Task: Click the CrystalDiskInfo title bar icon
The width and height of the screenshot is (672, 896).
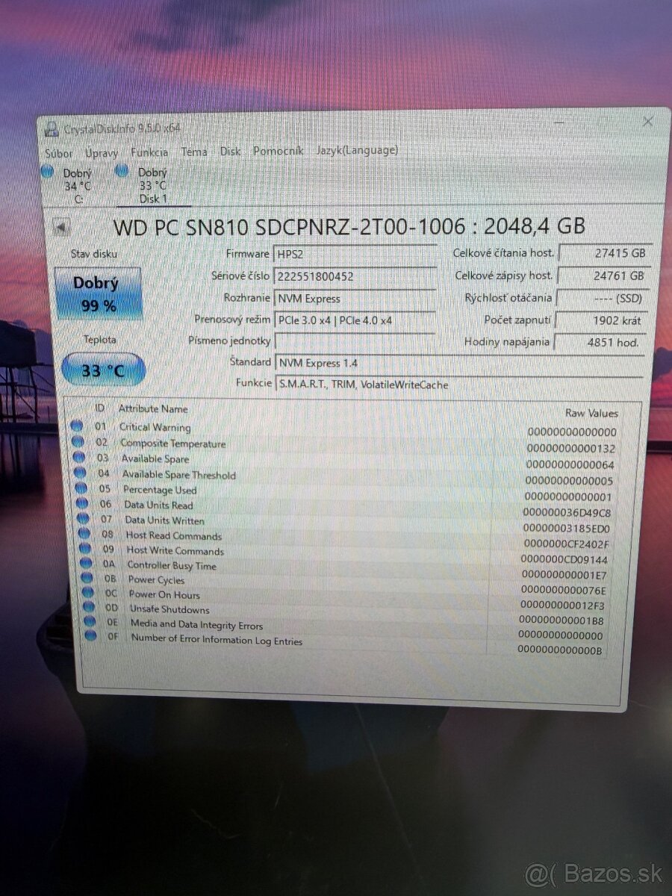Action: 52,129
